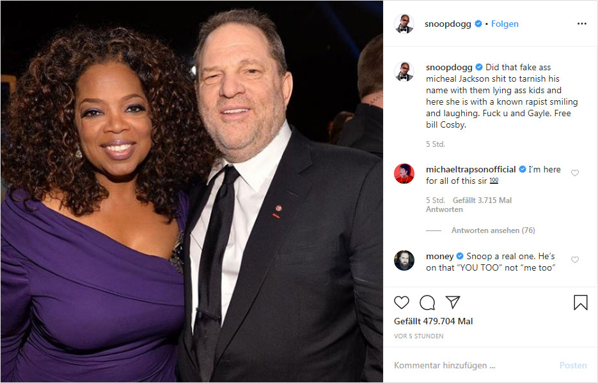The width and height of the screenshot is (598, 383).
Task: Click the Folgen follow button
Action: click(x=505, y=24)
